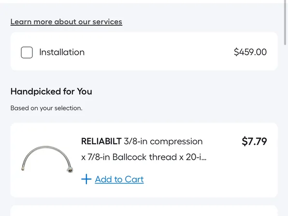Click the $7.79 product price
Image resolution: width=288 pixels, height=216 pixels.
(254, 141)
